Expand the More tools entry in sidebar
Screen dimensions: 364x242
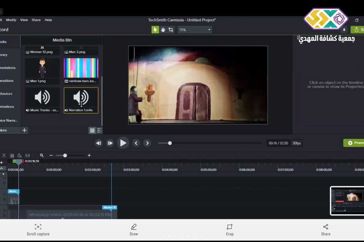pos(3,130)
